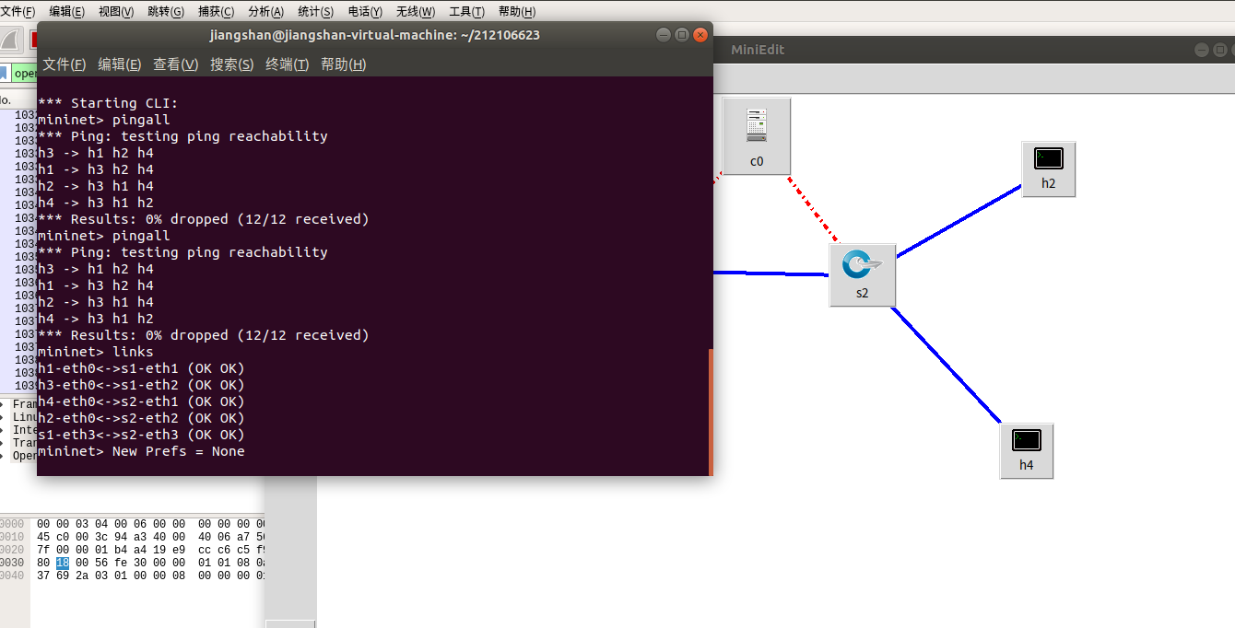Open Wireshark 电话(Y) menu
The height and width of the screenshot is (628, 1235).
click(365, 11)
